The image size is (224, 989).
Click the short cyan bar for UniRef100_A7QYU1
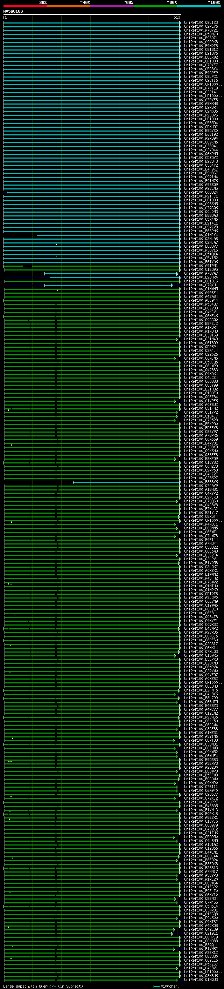click(x=109, y=285)
